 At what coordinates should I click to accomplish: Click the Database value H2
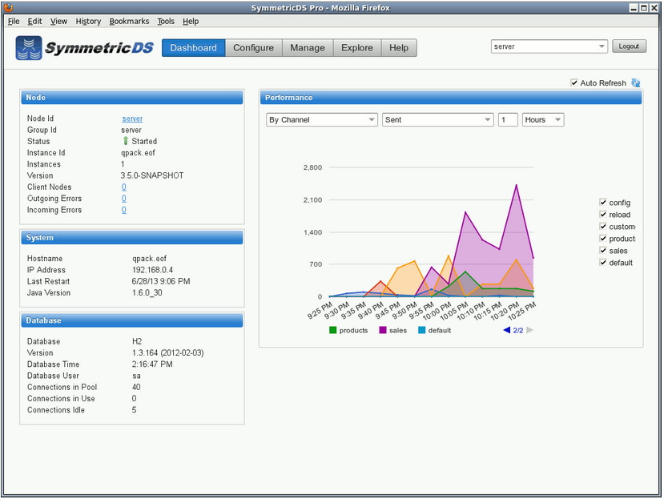(137, 341)
